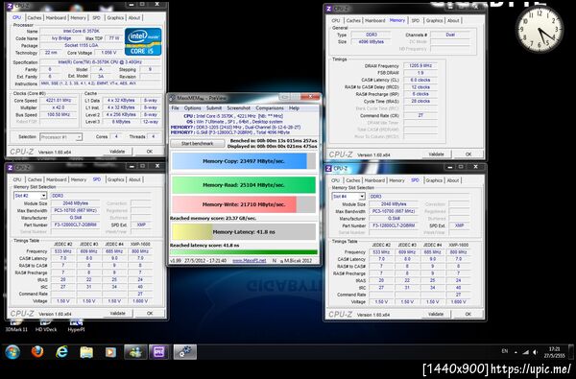Screen dimensions: 576x379
Task: Open the HD VDeck desktop shortcut
Action: (x=46, y=325)
